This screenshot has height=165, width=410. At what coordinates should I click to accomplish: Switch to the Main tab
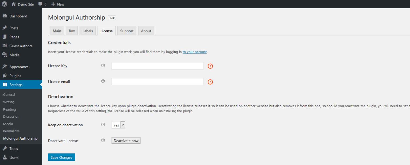coord(57,31)
